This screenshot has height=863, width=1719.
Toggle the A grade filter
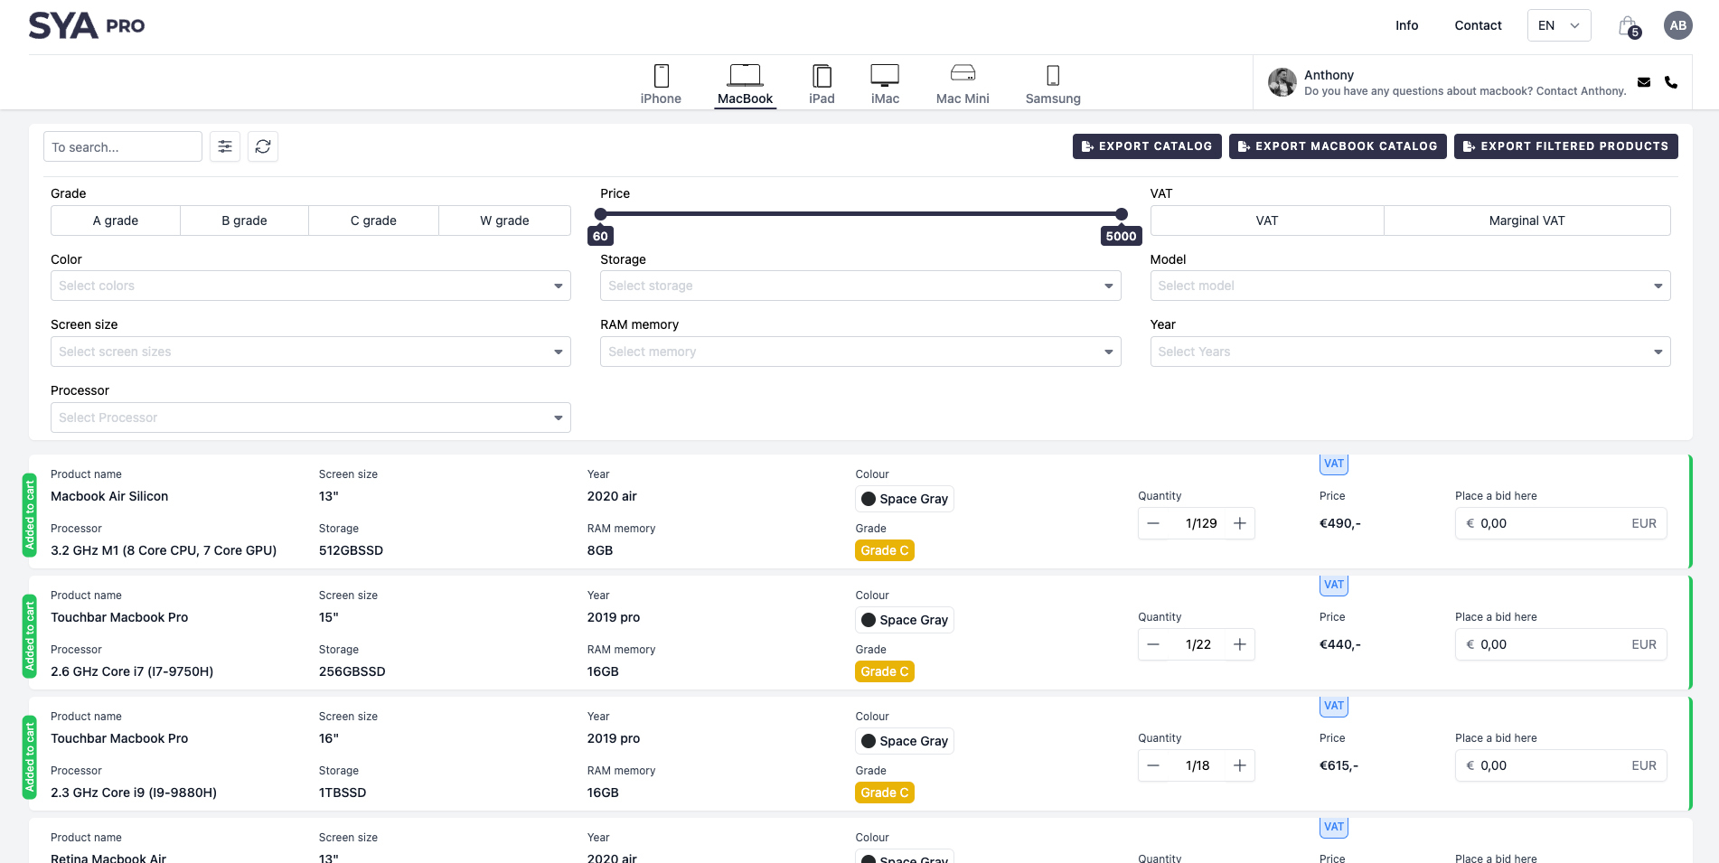[x=116, y=220]
